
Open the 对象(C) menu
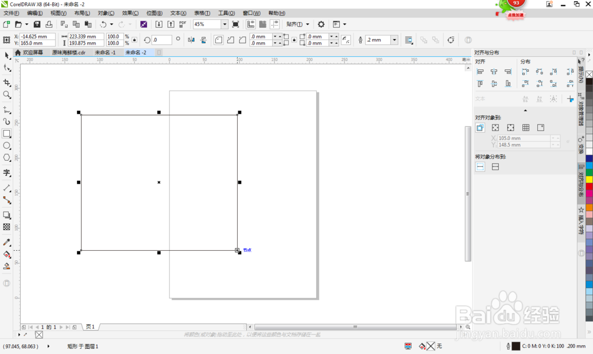pyautogui.click(x=106, y=13)
